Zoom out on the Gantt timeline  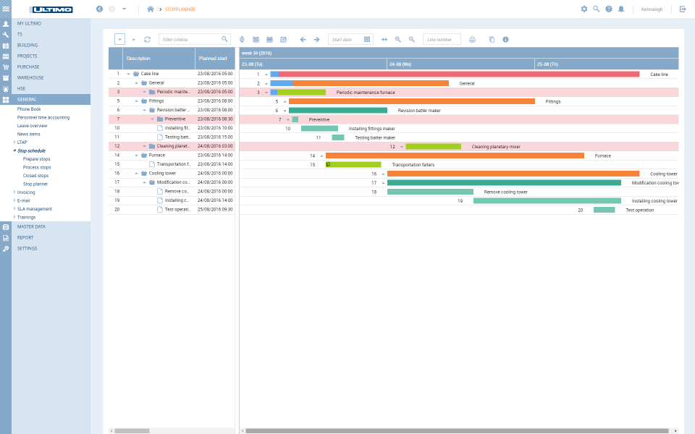411,39
